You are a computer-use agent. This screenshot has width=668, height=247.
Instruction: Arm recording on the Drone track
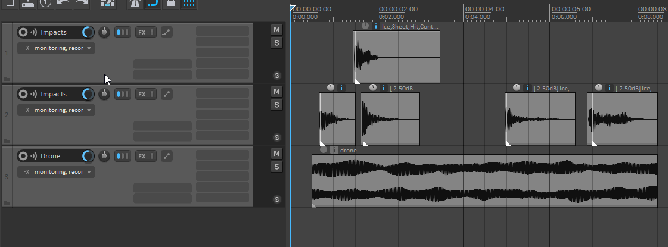pyautogui.click(x=23, y=156)
